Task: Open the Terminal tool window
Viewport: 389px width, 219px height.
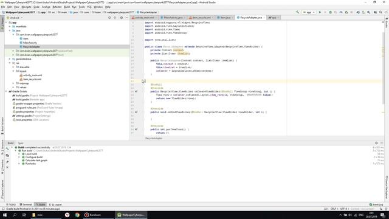Action: (26, 204)
